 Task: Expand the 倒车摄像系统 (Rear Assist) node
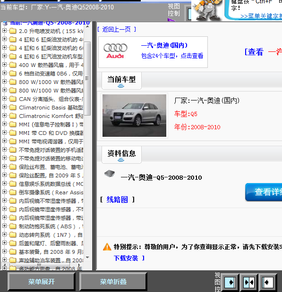pos(4,192)
